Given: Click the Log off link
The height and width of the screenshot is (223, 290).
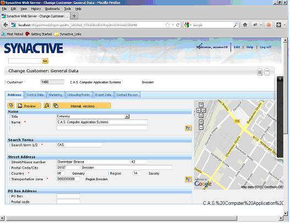Looking at the screenshot, I should (x=266, y=47).
